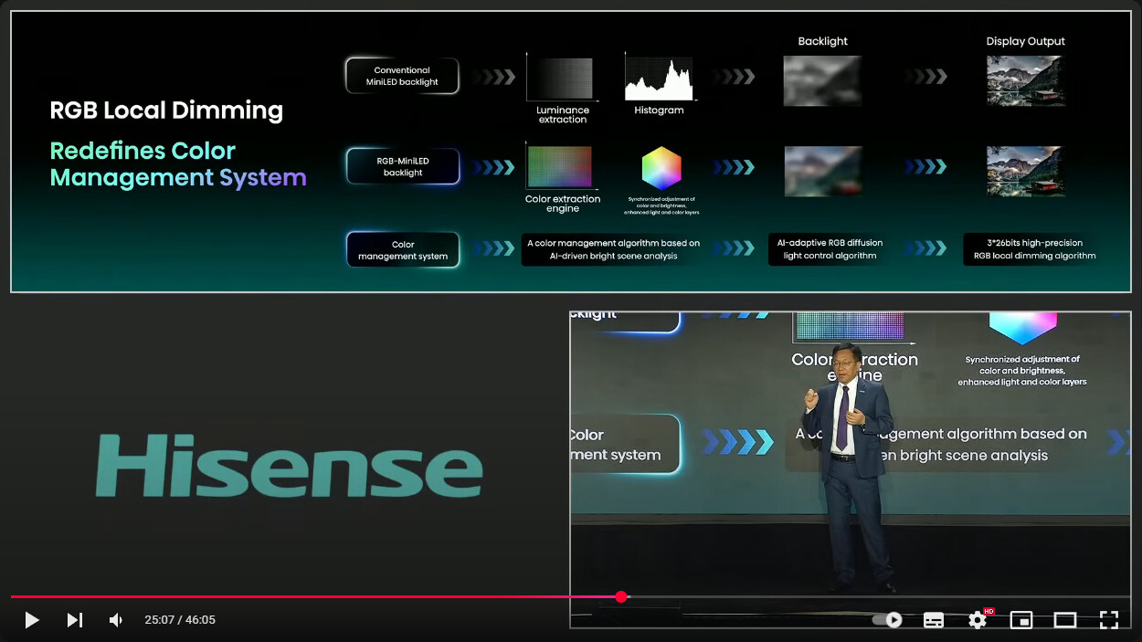Mute the video volume
Screen dimensions: 1142x642
(116, 620)
